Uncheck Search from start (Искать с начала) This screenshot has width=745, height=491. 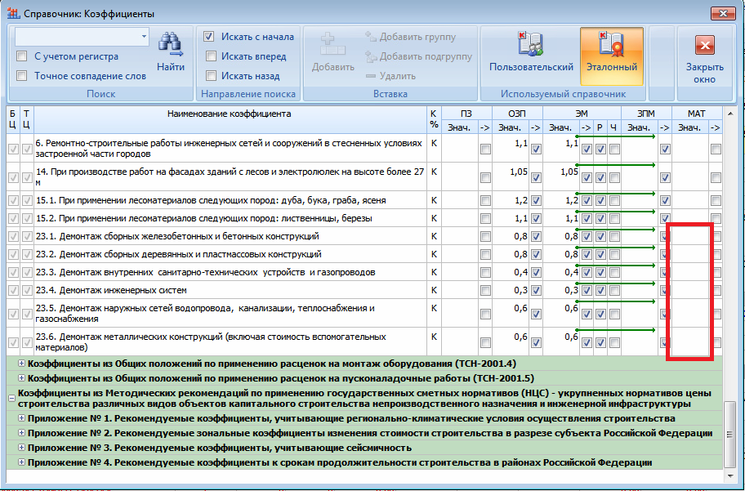pyautogui.click(x=210, y=37)
